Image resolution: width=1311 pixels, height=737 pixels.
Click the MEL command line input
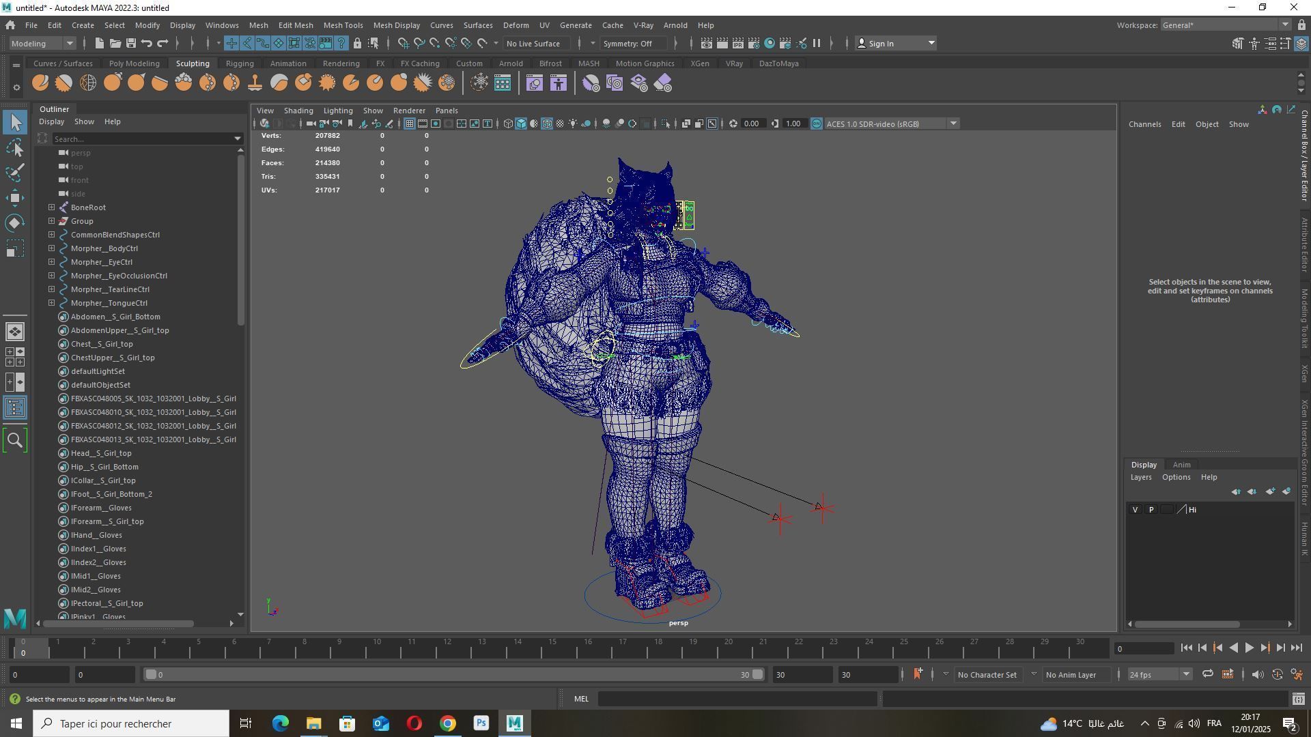[737, 699]
